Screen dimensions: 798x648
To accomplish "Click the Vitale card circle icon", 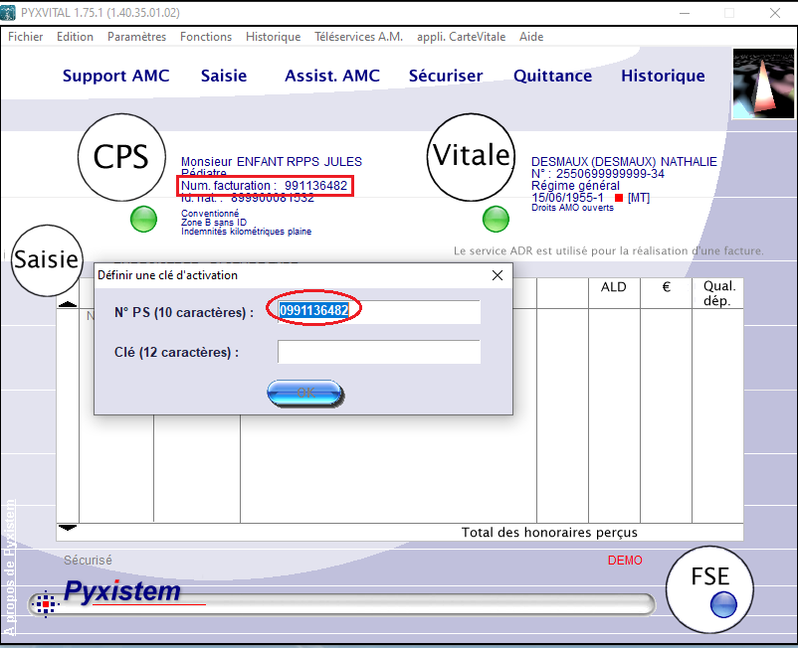I will click(471, 157).
